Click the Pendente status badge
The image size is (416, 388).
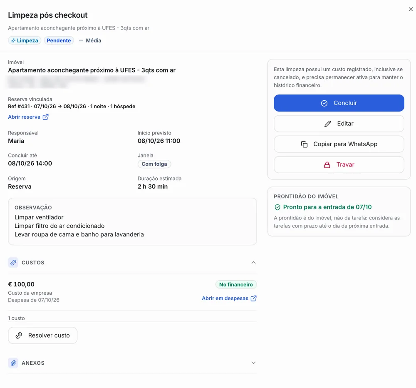click(59, 40)
